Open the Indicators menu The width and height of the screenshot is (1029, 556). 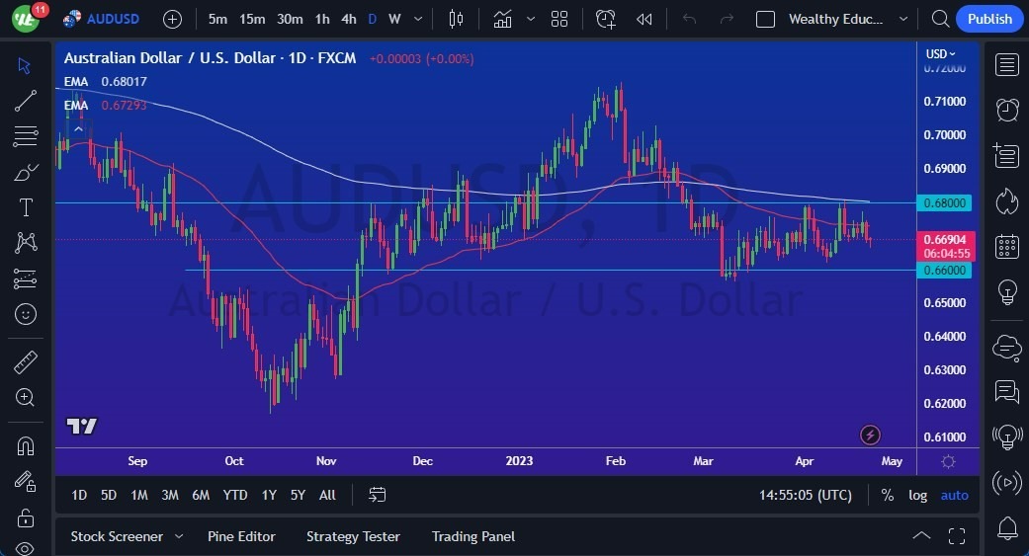[x=503, y=19]
